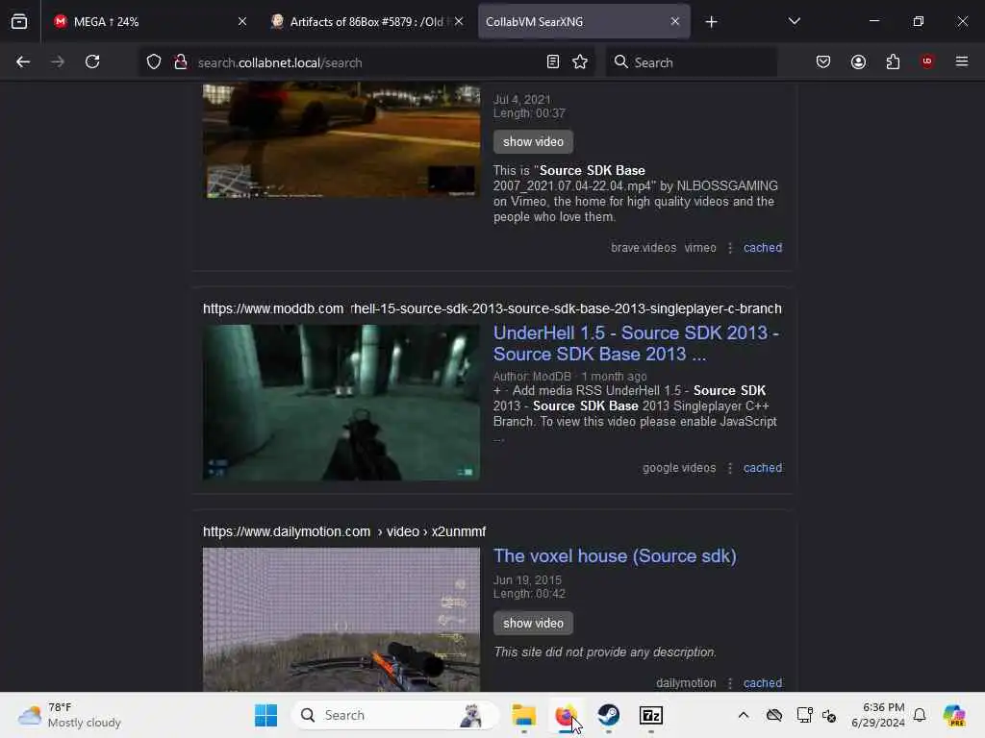Click the brave.videos engine label
985x738 pixels.
[x=644, y=248]
